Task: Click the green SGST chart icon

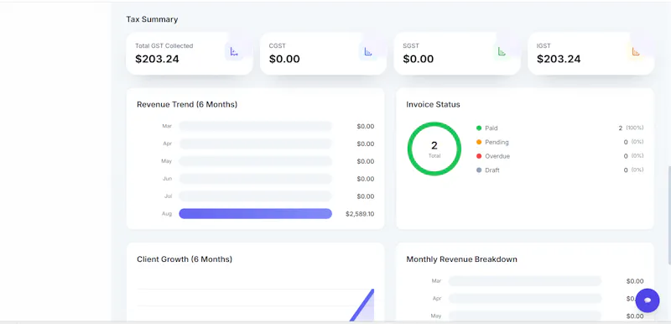Action: point(502,52)
